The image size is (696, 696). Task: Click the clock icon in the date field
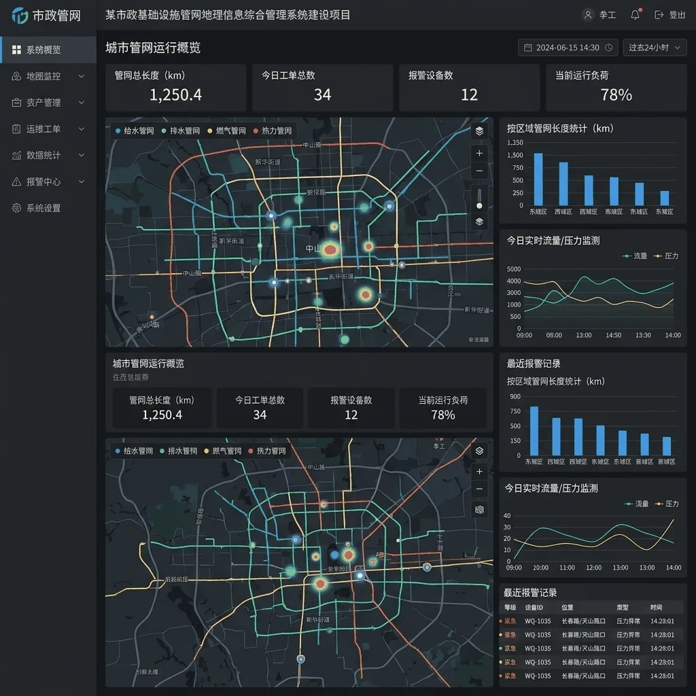click(609, 48)
